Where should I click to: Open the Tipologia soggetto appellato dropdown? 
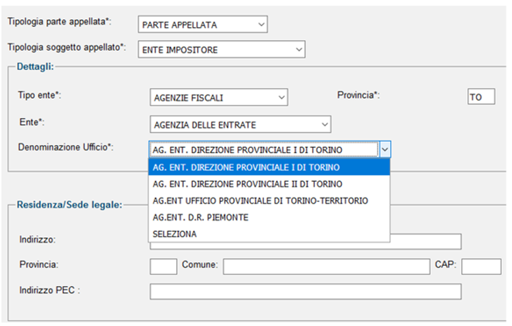click(x=222, y=49)
